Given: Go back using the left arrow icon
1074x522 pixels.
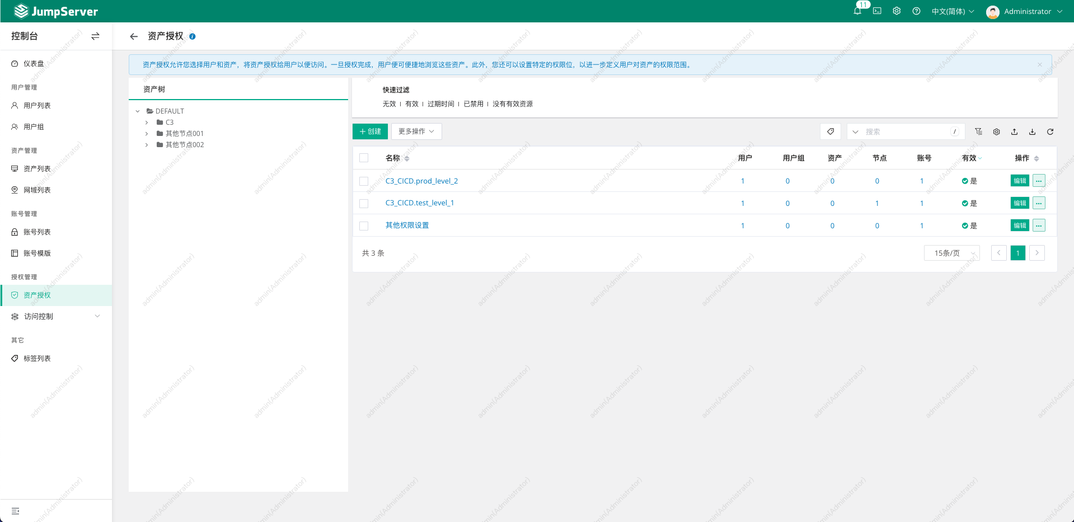Looking at the screenshot, I should click(x=134, y=36).
